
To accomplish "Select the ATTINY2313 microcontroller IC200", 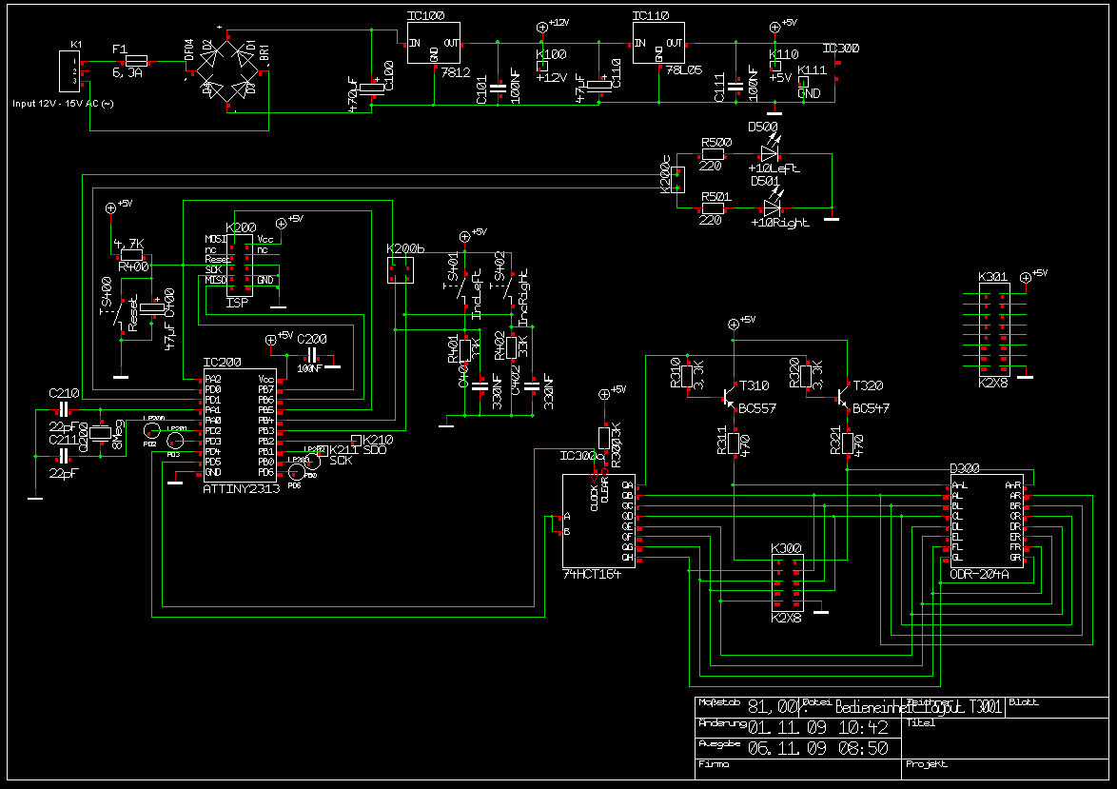I will (239, 425).
